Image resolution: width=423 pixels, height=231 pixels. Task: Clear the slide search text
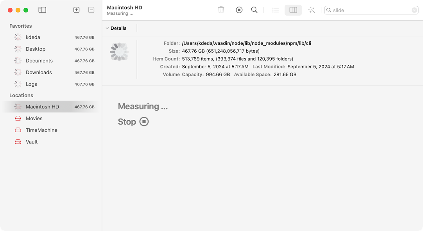(414, 10)
